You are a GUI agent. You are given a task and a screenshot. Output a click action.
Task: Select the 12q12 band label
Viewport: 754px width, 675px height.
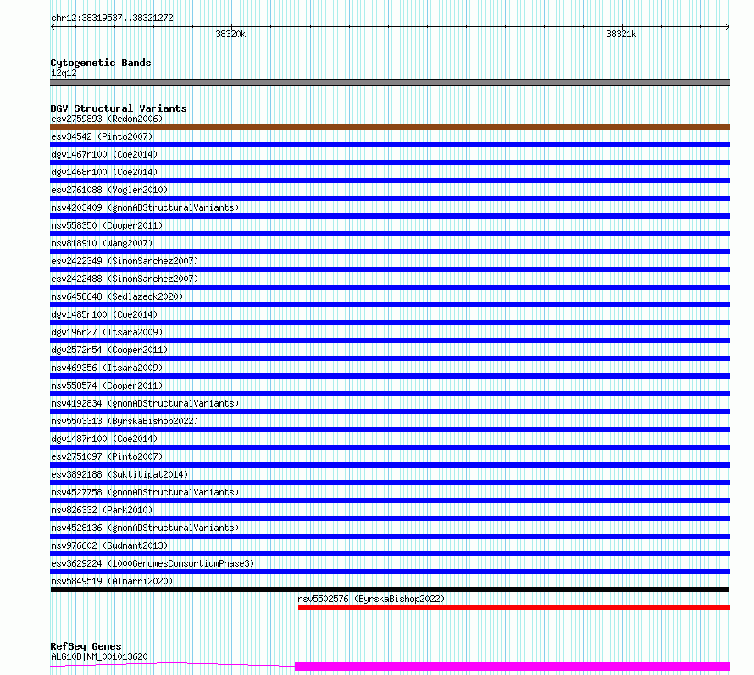tap(64, 73)
